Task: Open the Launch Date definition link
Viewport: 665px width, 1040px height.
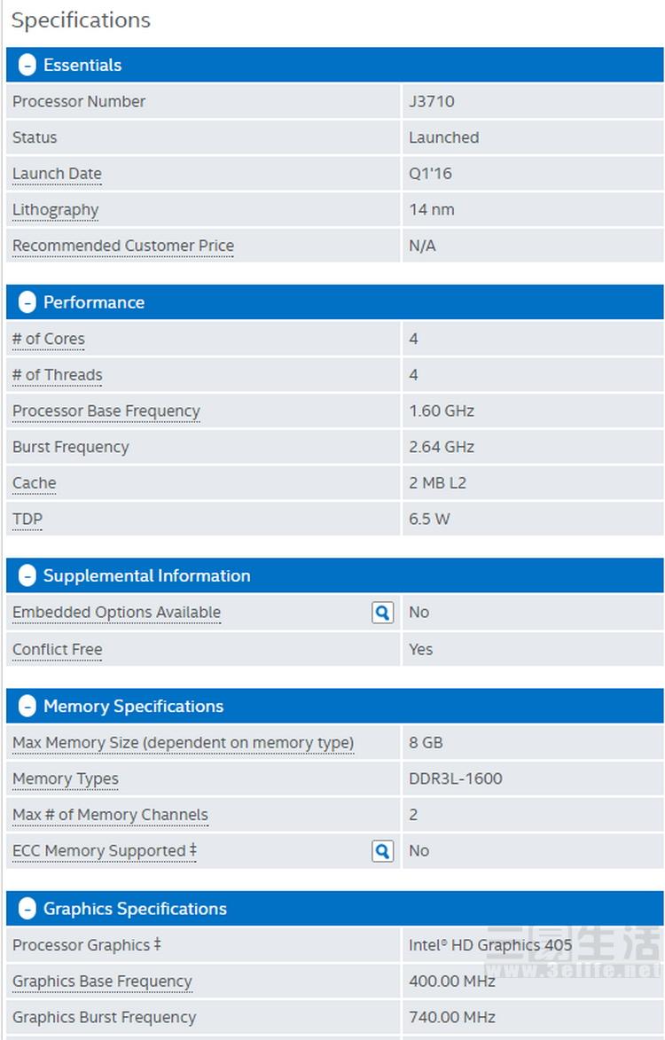Action: [57, 174]
